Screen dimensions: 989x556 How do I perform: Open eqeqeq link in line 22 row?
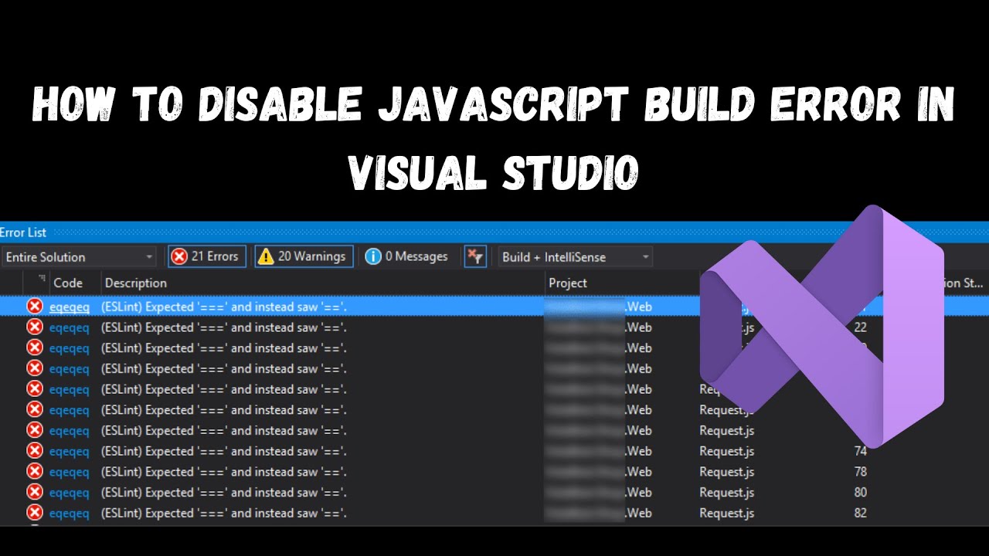pos(70,327)
